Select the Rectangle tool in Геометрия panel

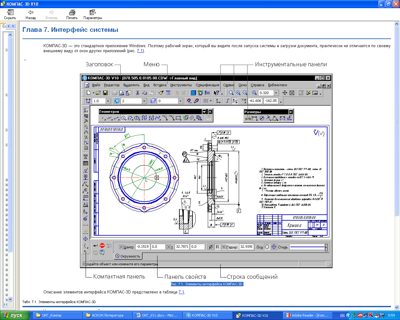[178, 118]
